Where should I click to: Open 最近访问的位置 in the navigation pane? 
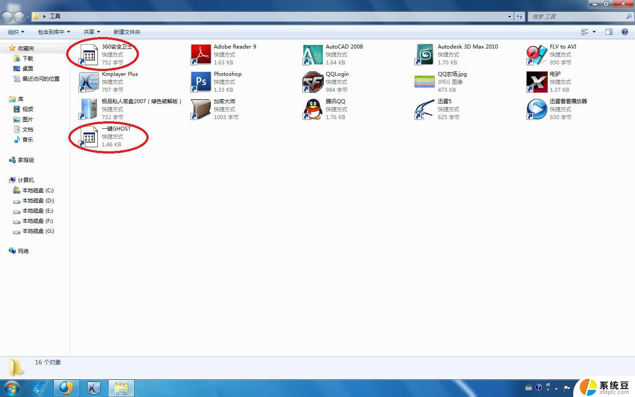41,79
